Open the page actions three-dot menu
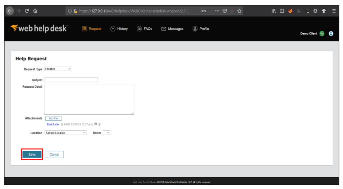The width and height of the screenshot is (343, 189). 217,11
